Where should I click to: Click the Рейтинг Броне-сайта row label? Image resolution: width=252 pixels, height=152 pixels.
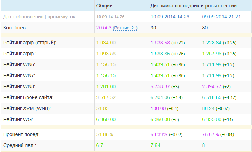pyautogui.click(x=28, y=97)
